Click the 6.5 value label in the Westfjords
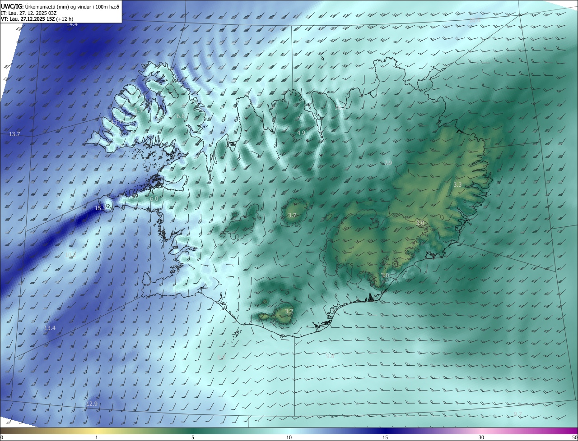This screenshot has width=578, height=441. [x=138, y=110]
